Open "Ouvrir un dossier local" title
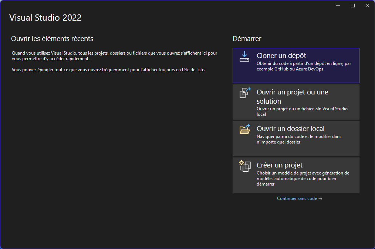 290,129
